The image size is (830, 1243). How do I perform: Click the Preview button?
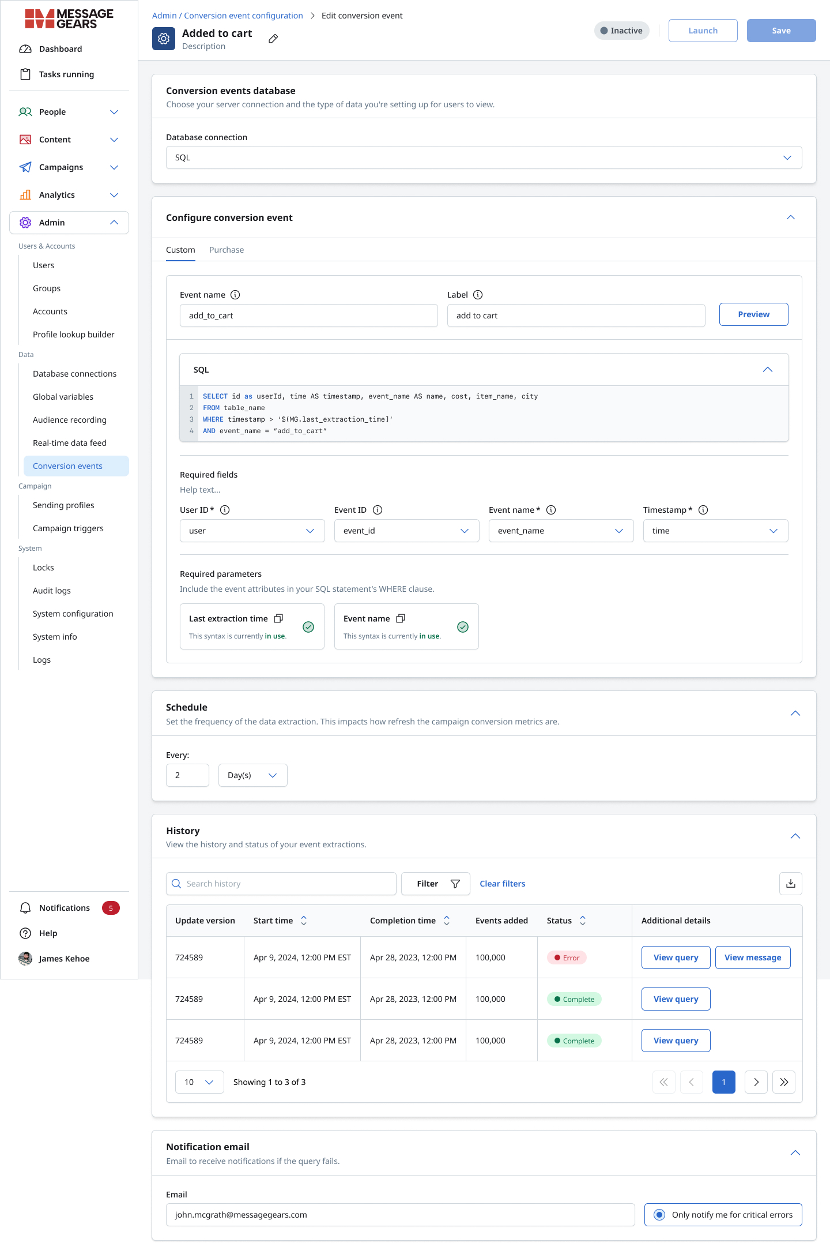754,314
